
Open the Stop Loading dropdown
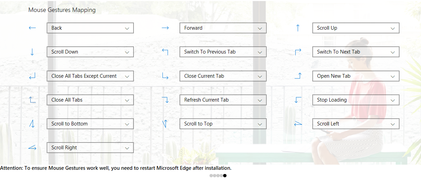356,100
